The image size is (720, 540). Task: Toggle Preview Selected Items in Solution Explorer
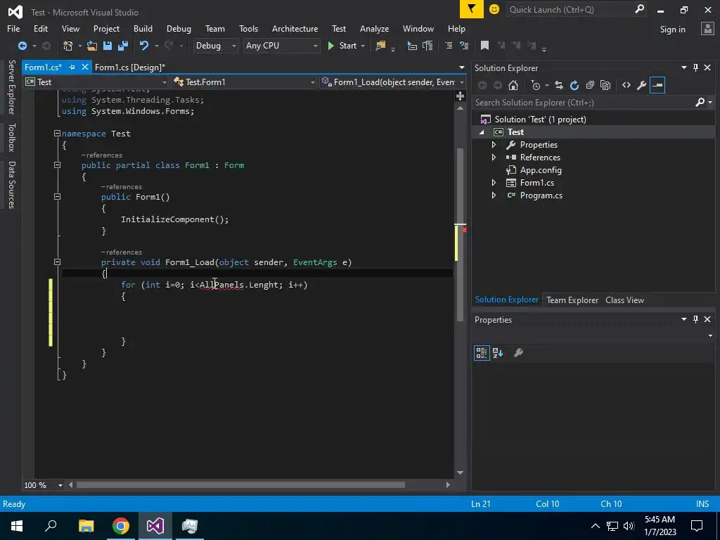point(657,85)
